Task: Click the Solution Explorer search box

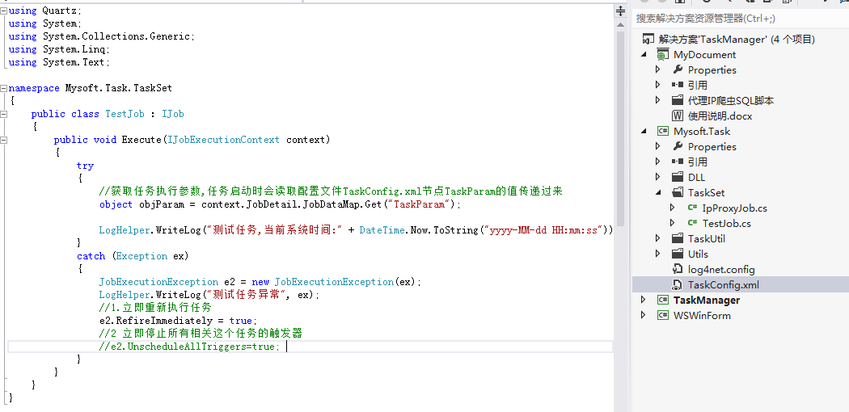Action: click(x=740, y=19)
